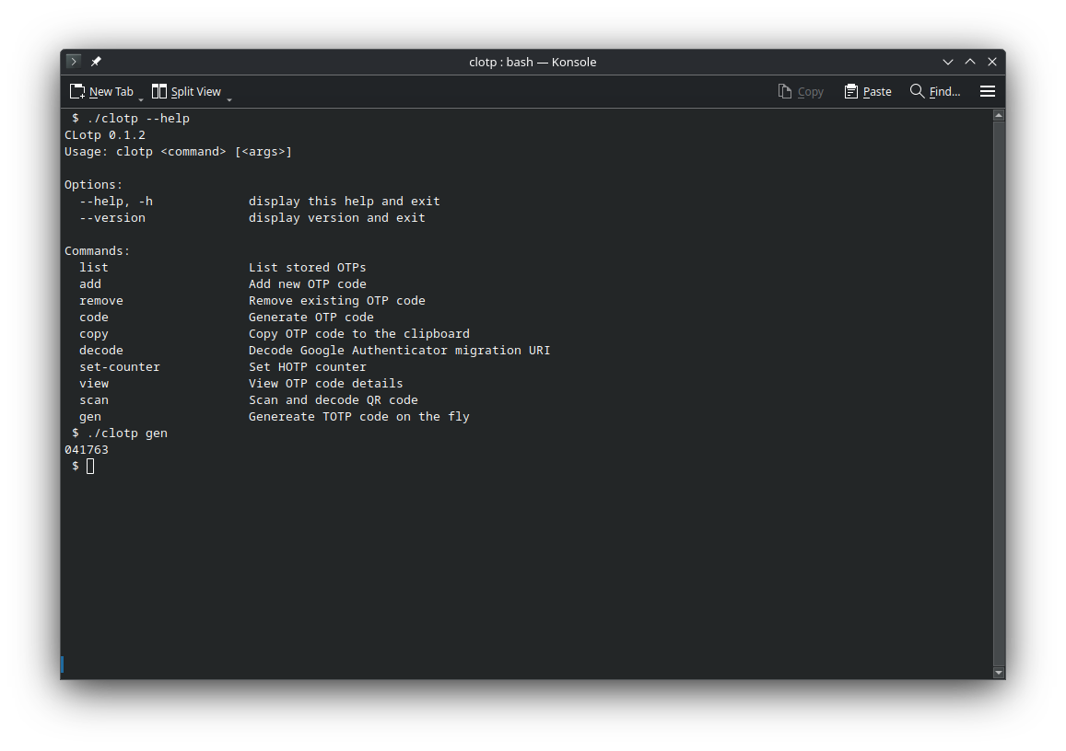Select the clotp : bash tab
The width and height of the screenshot is (1066, 751).
pyautogui.click(x=533, y=62)
